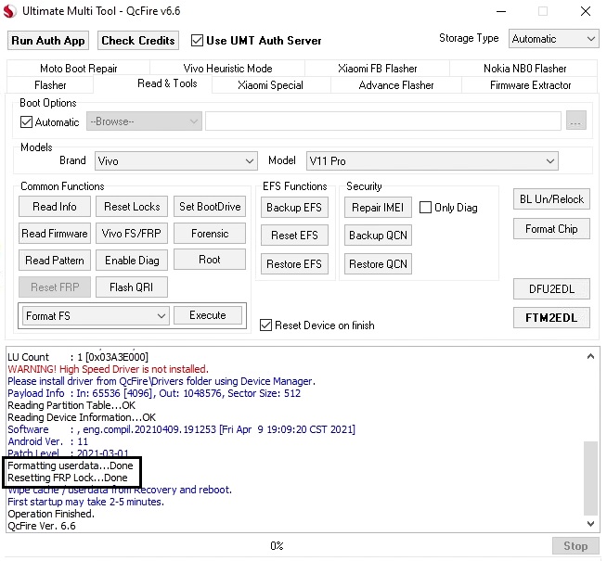Image resolution: width=607 pixels, height=561 pixels.
Task: Switch to Moto Boot Repair tab
Action: [x=79, y=69]
